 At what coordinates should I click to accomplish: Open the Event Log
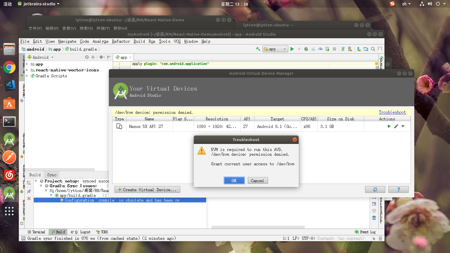point(365,232)
